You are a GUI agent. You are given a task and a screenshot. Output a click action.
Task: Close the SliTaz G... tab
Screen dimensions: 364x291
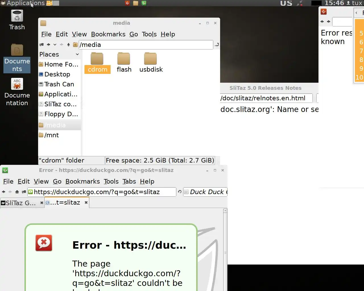point(42,203)
